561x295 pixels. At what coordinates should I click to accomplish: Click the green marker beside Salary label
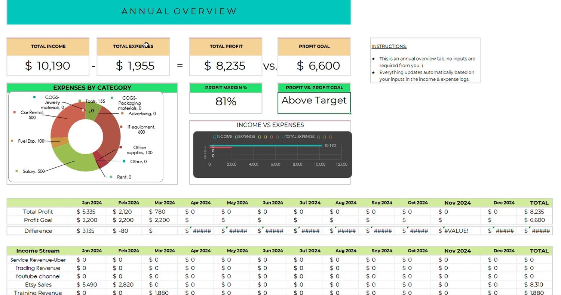pos(17,171)
